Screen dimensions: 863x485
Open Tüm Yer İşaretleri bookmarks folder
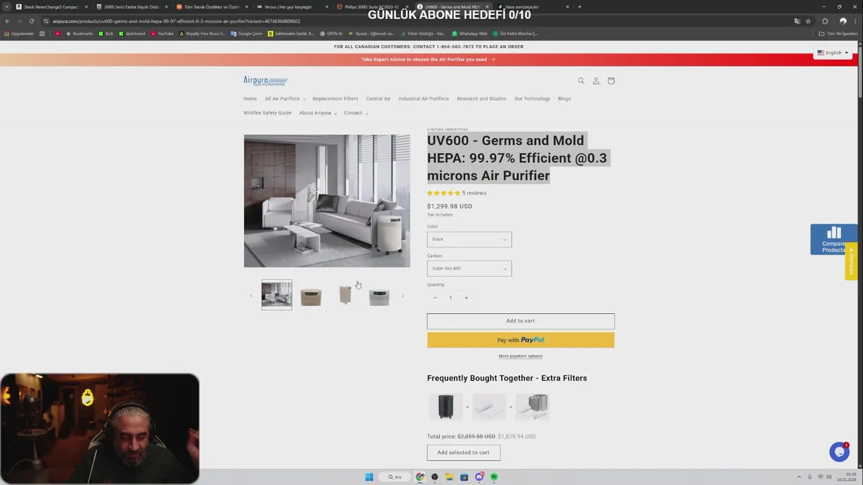(x=839, y=34)
